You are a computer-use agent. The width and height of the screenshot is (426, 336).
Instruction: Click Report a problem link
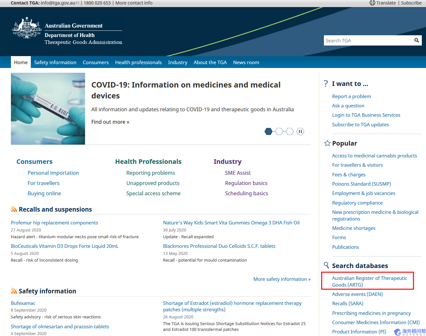[352, 96]
